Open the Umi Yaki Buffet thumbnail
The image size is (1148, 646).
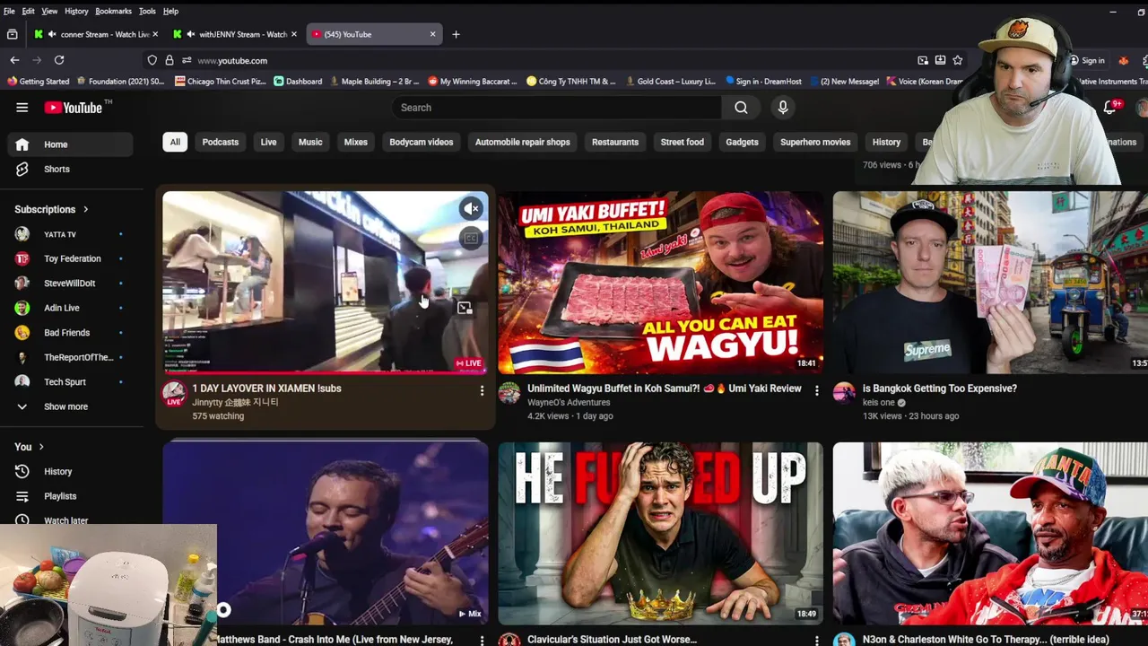[660, 282]
